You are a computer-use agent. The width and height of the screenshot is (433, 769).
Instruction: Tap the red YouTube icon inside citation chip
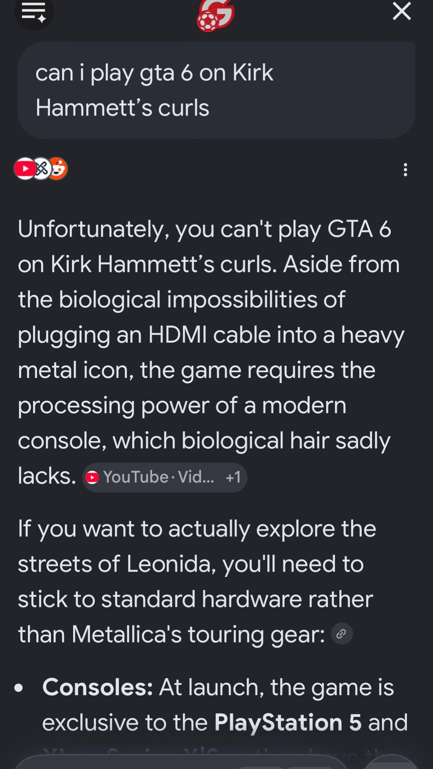(92, 477)
